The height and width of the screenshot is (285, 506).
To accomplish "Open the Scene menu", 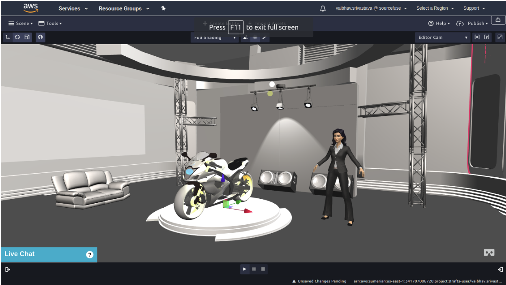I will tap(21, 23).
